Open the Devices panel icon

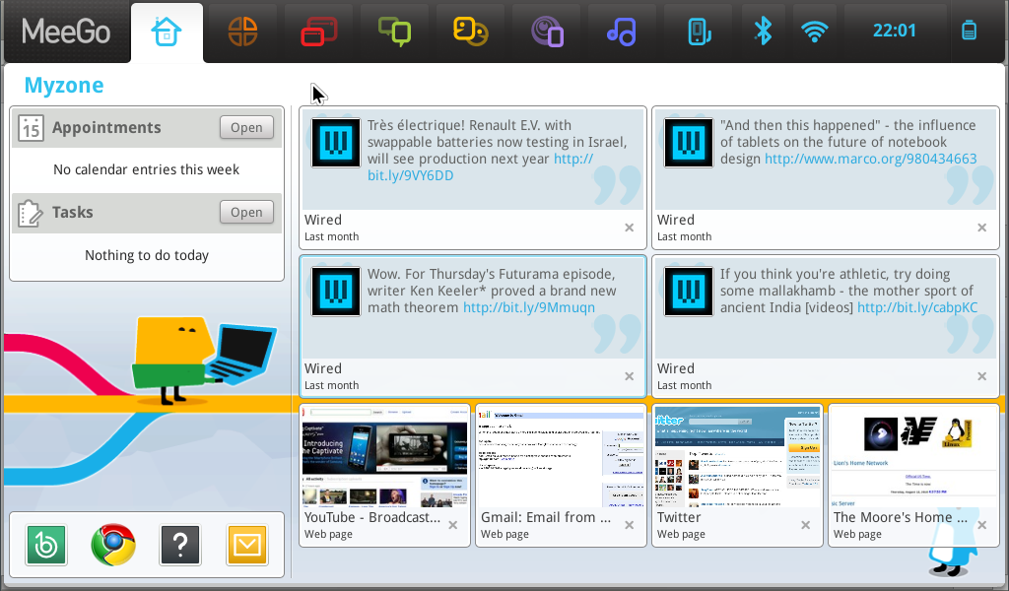699,32
